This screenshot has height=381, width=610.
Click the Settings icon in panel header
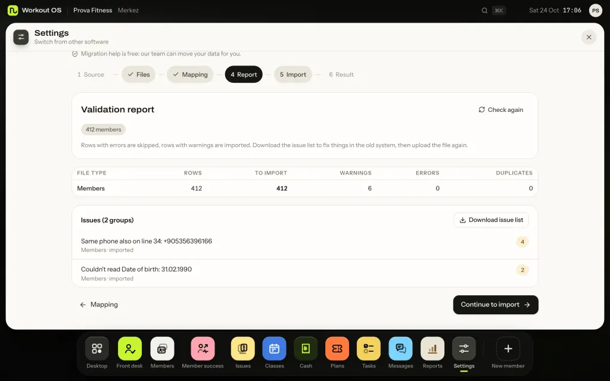click(x=21, y=37)
